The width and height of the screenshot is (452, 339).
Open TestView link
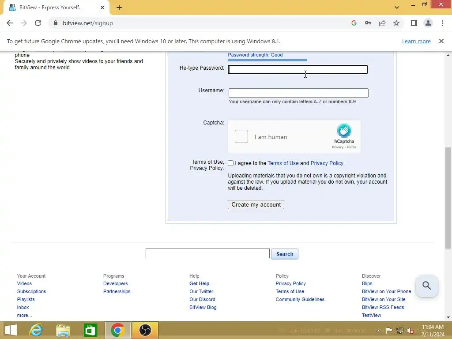371,315
